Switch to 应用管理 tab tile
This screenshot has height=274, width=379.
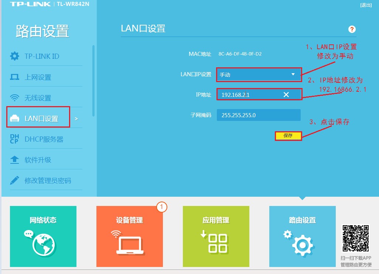point(216,236)
